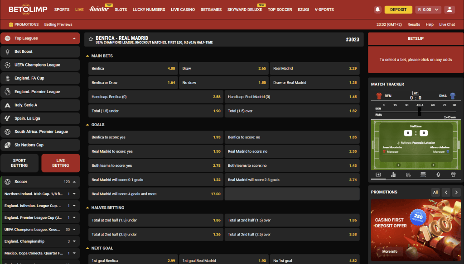Screen dimensions: 464x264
Task: Collapse the GOALS section
Action: [87, 125]
